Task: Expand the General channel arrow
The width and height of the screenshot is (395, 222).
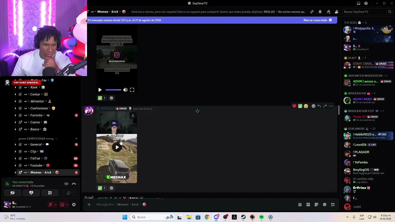Action: pos(15,145)
